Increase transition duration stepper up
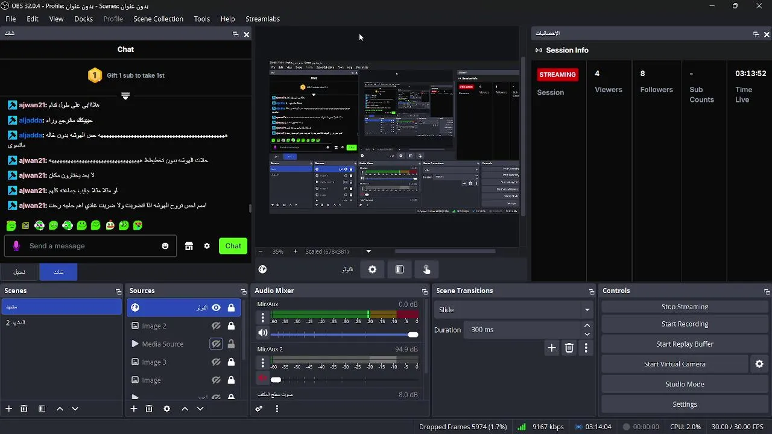The width and height of the screenshot is (772, 434). tap(587, 325)
